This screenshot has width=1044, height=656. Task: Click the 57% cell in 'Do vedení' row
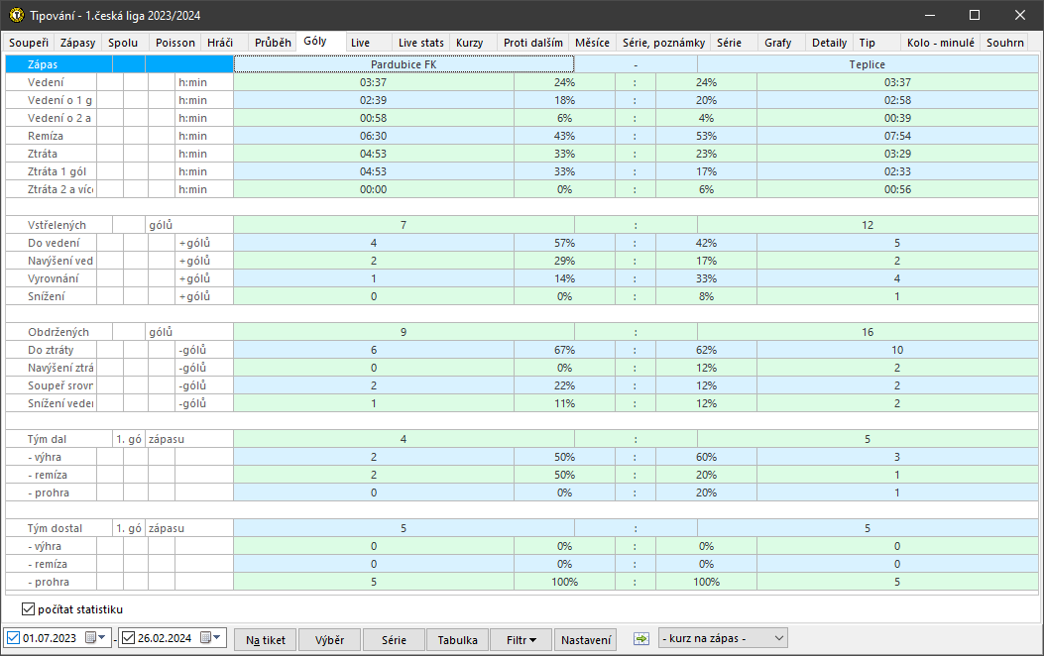pyautogui.click(x=564, y=243)
